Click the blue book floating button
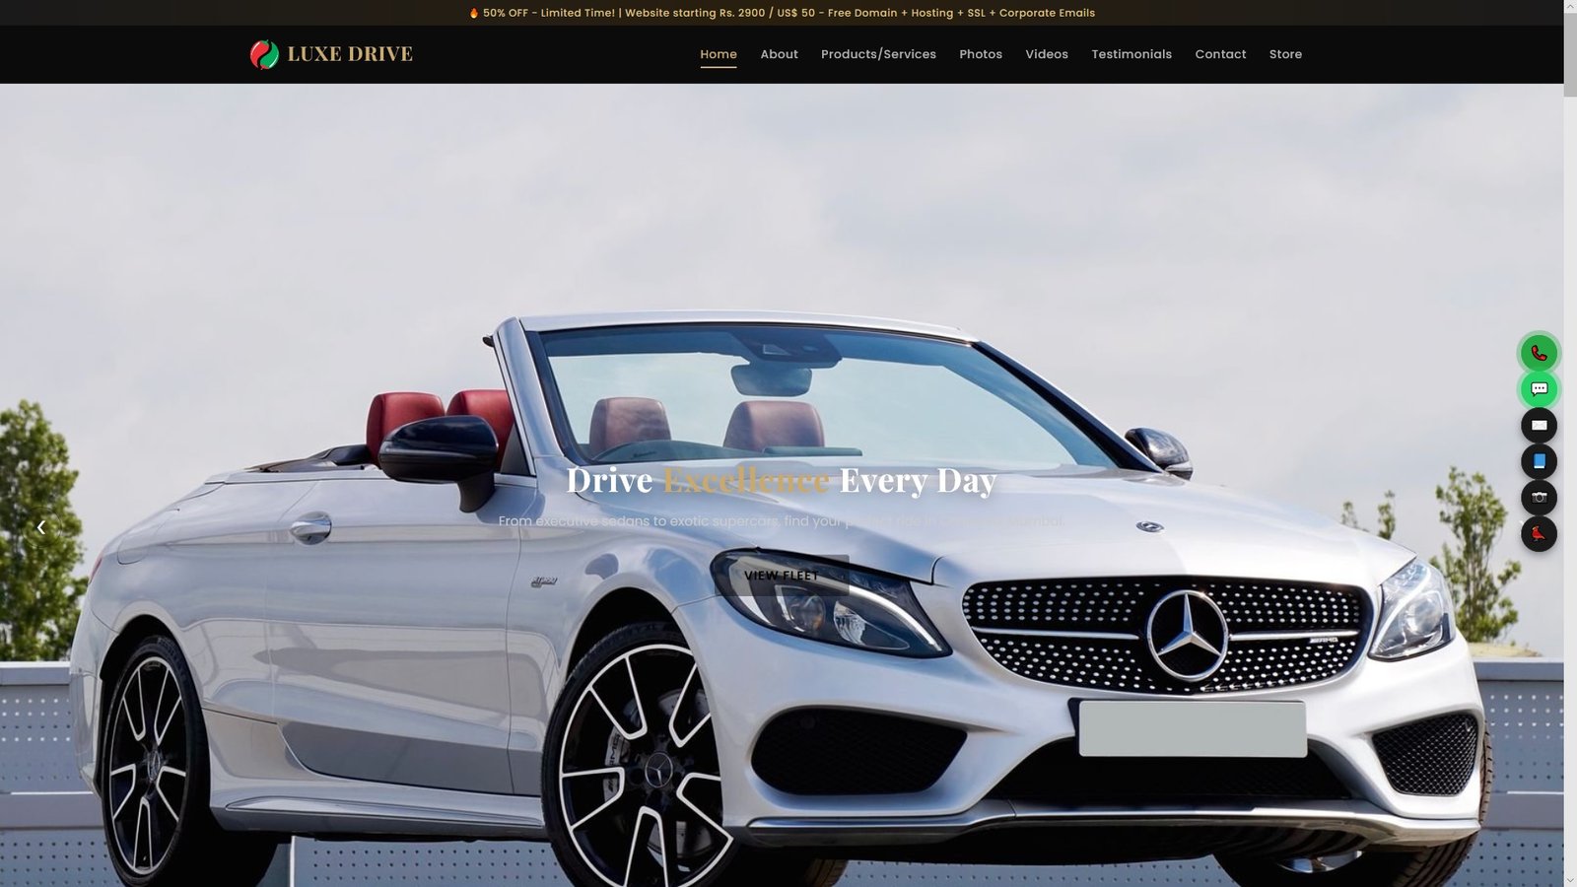This screenshot has height=887, width=1577. (x=1539, y=461)
